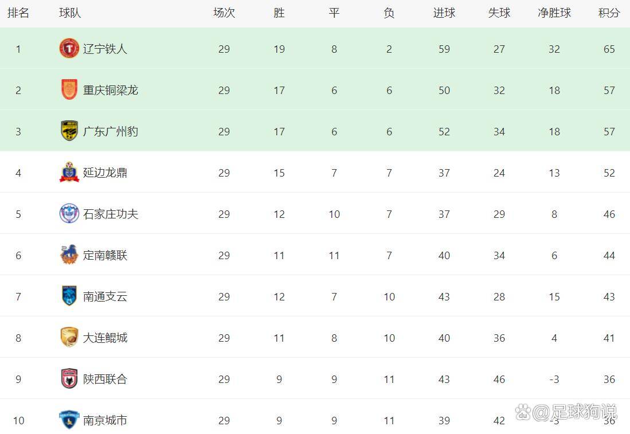630x434 pixels.
Task: Click the 进球 column header
Action: click(x=444, y=13)
